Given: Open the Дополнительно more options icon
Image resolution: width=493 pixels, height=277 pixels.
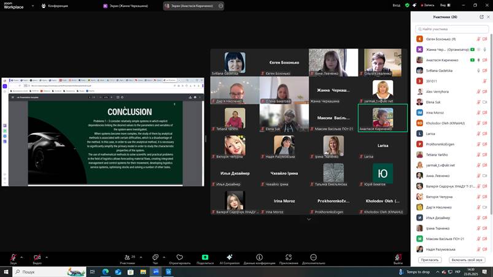Looking at the screenshot, I should point(313,257).
